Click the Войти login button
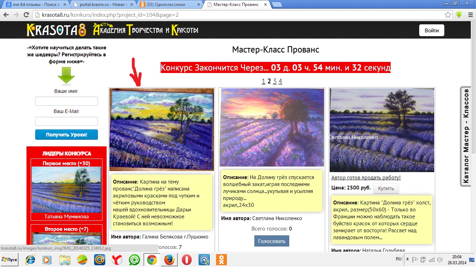 tap(431, 30)
